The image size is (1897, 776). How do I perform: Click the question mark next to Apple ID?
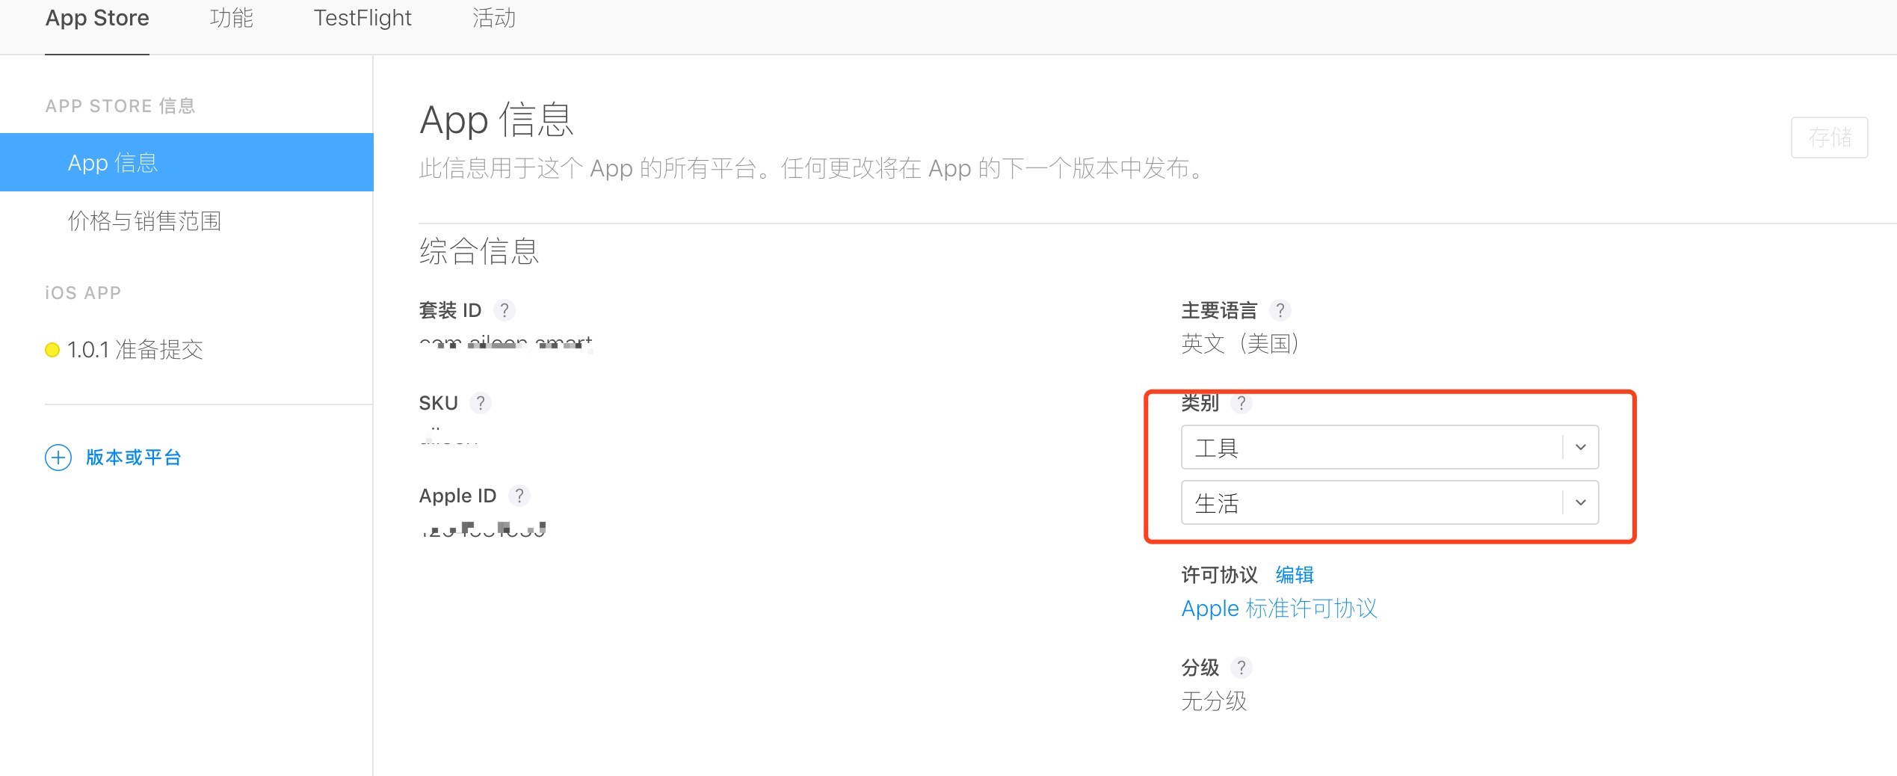point(519,496)
